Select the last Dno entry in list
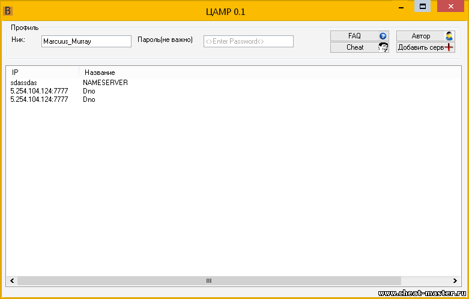469x299 pixels. click(89, 99)
